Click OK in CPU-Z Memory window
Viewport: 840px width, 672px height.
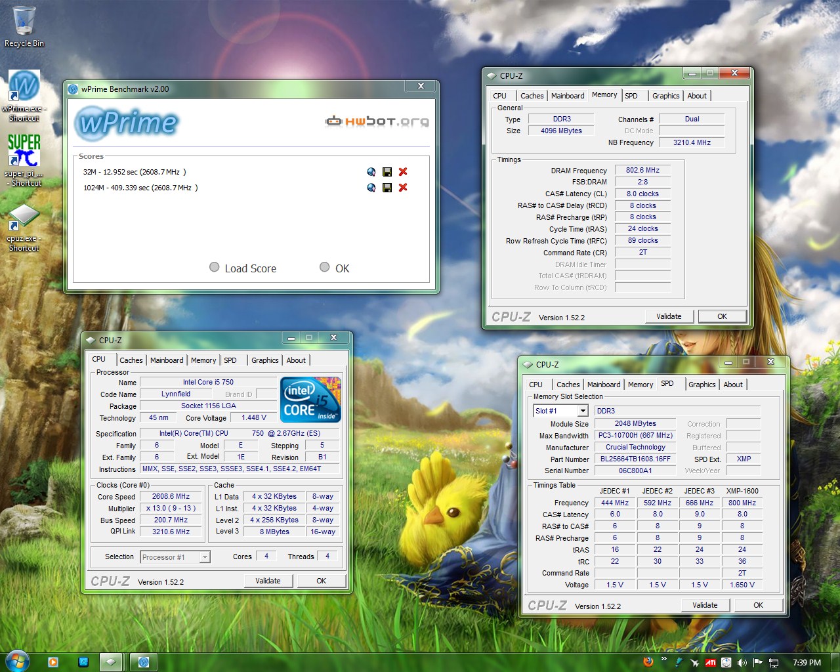[x=722, y=316]
